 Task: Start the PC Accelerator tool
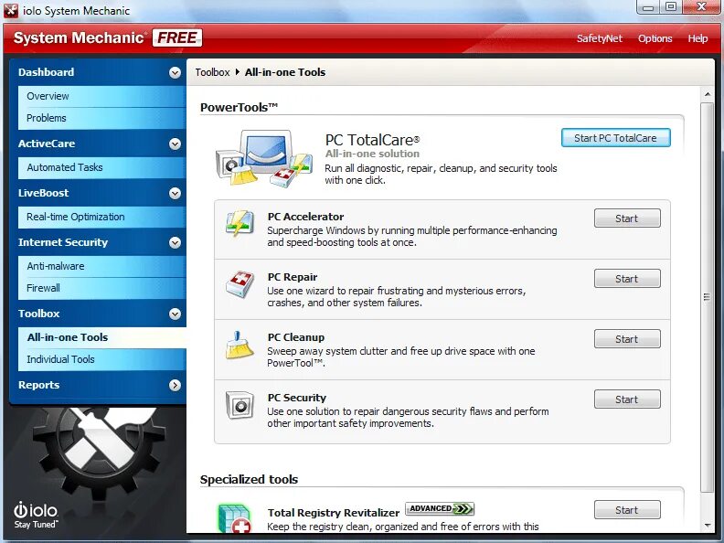point(627,218)
